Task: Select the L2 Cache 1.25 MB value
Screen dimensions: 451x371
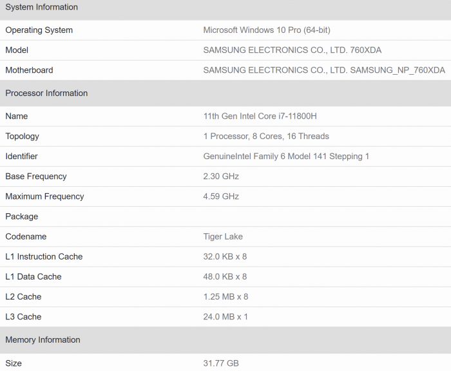Action: [x=225, y=297]
